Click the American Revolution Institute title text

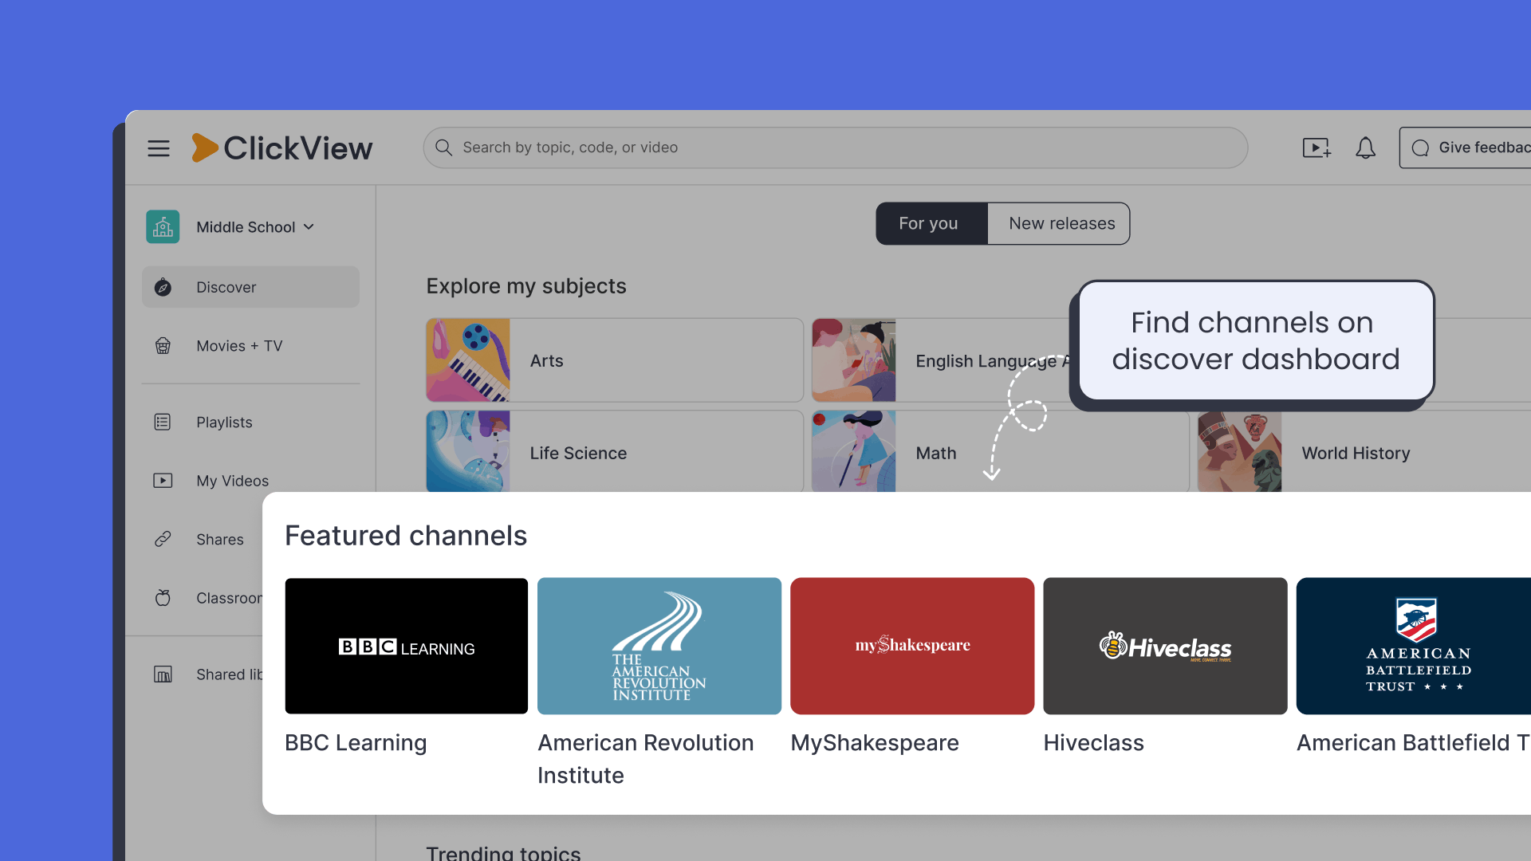coord(645,759)
